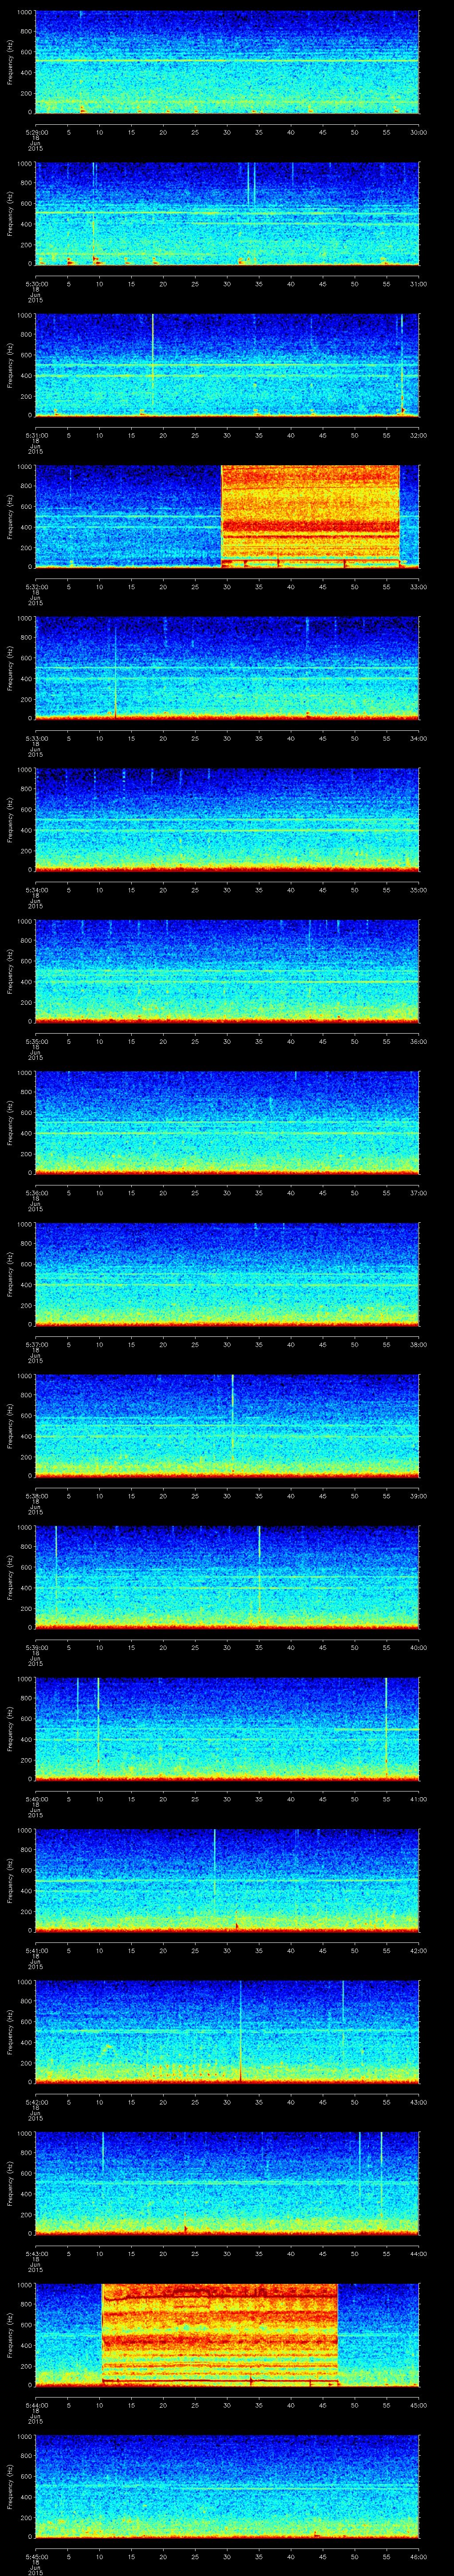
Task: Choose the spectrogram panel starting at 5:40:00
Action: coord(227,1729)
